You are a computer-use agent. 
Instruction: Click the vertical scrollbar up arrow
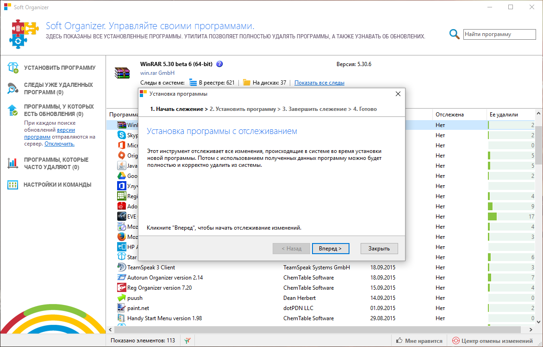click(x=539, y=113)
